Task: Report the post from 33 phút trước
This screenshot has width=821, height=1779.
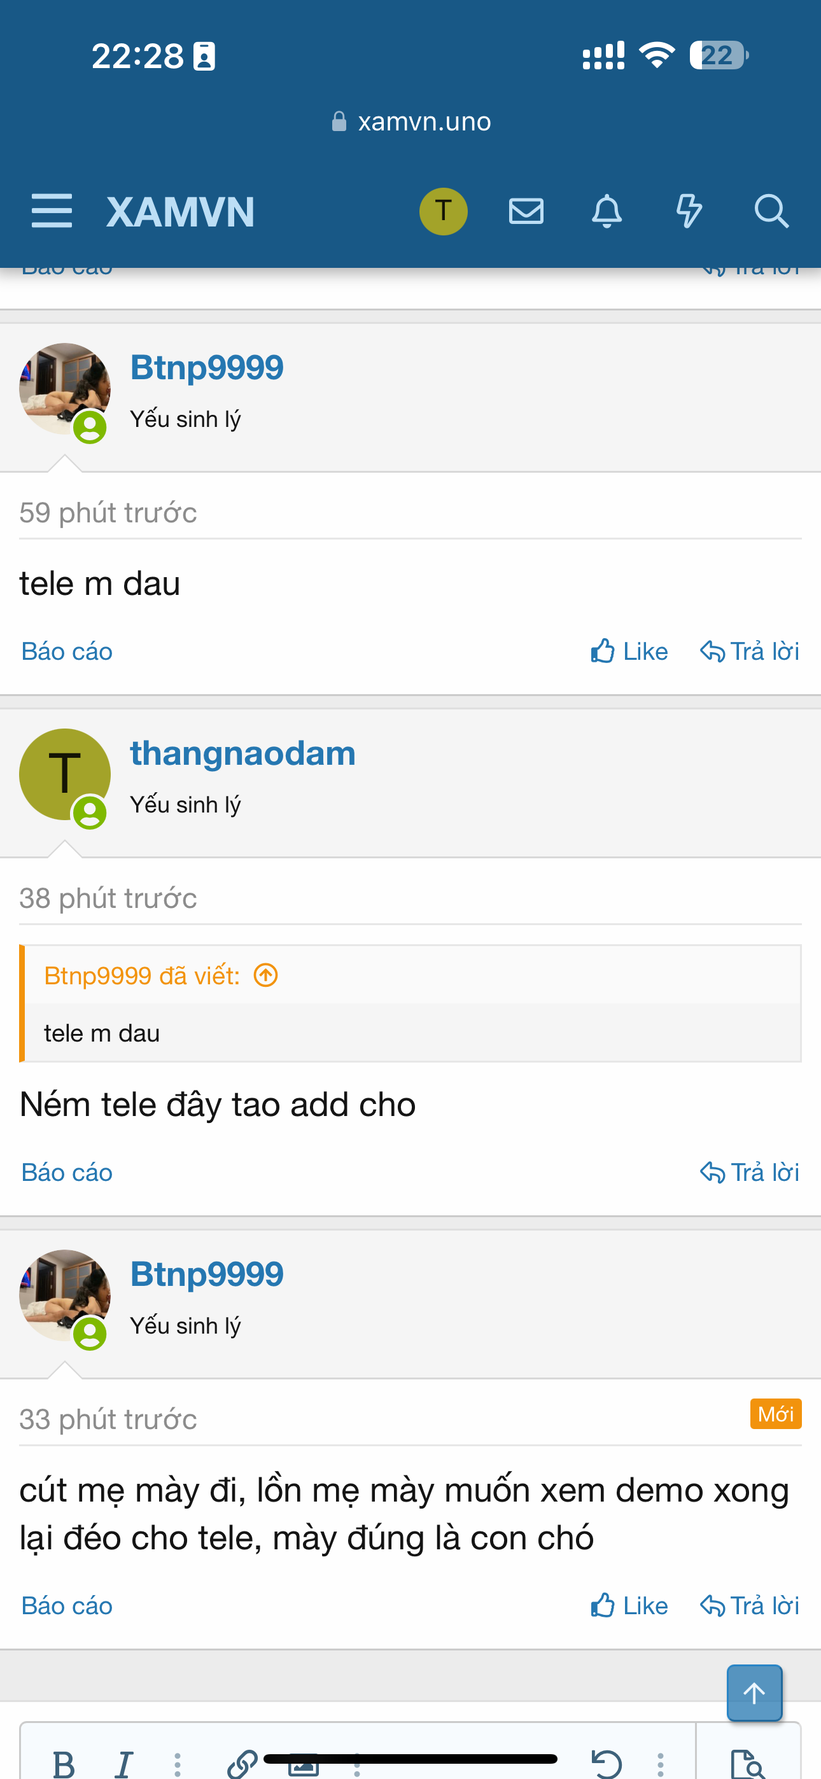Action: pyautogui.click(x=67, y=1606)
